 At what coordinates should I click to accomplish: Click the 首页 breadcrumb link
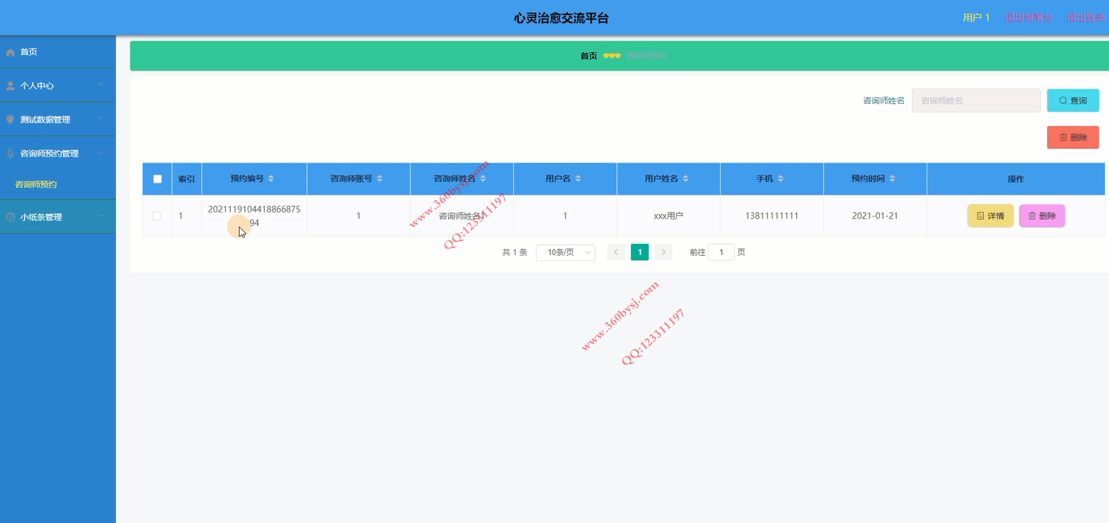[589, 56]
